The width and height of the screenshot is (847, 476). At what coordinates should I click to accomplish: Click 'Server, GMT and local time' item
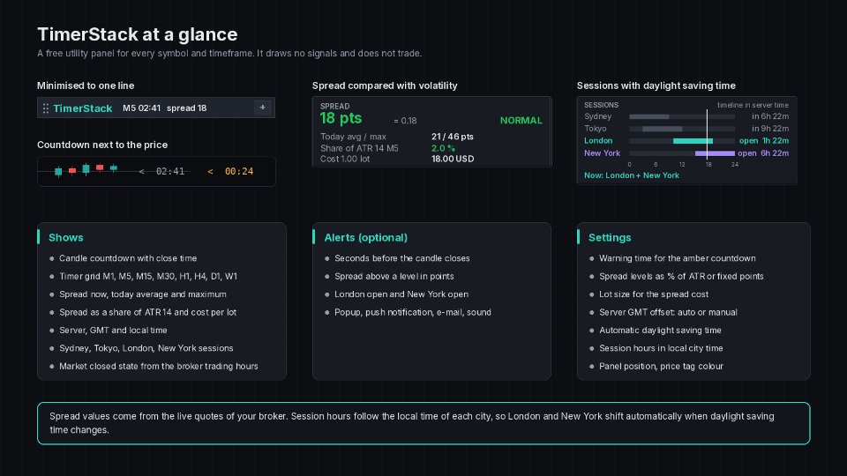113,330
